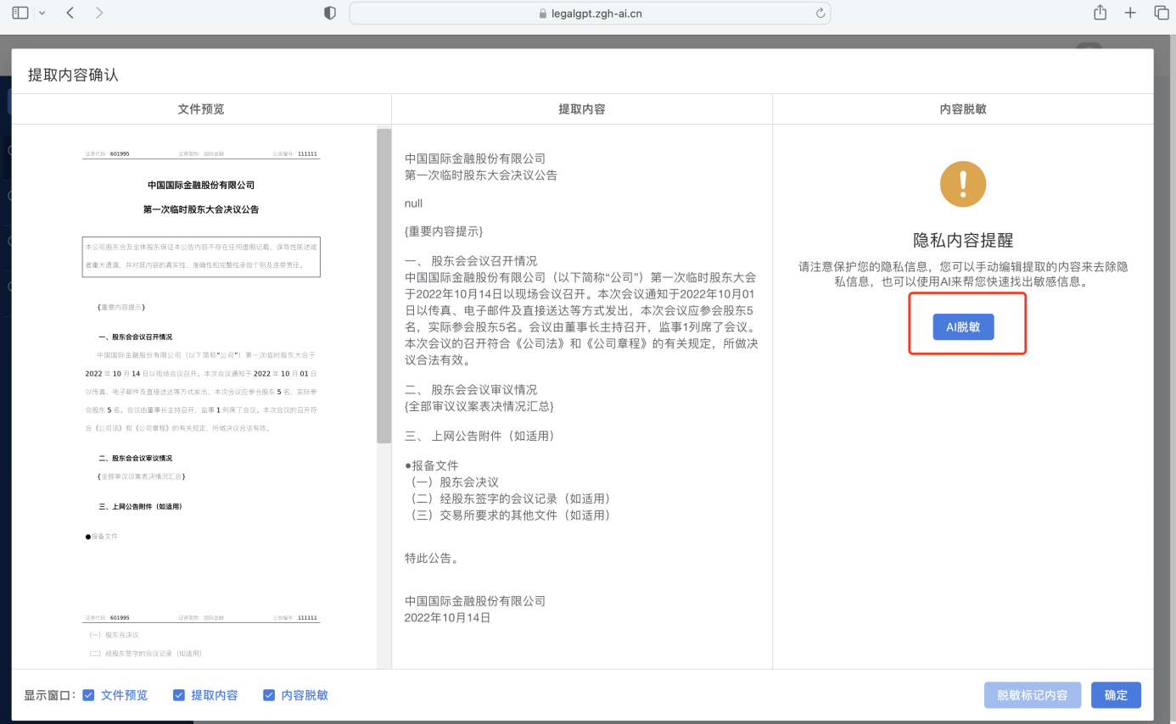This screenshot has height=724, width=1176.
Task: Click the orange exclamation warning icon
Action: [963, 183]
